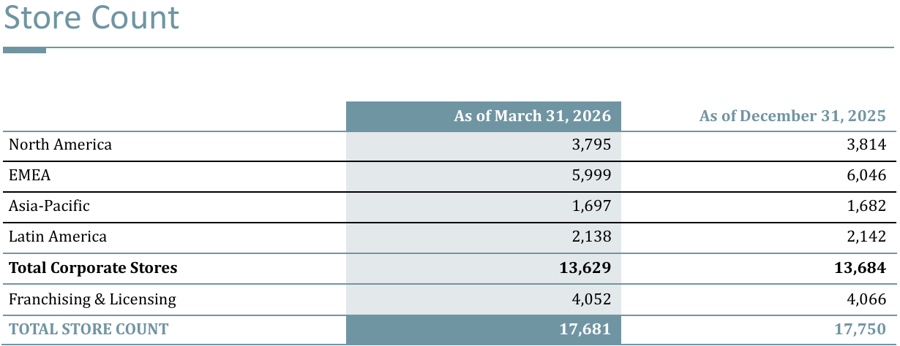The image size is (900, 346).
Task: Select North America value 3,795
Action: pos(591,145)
